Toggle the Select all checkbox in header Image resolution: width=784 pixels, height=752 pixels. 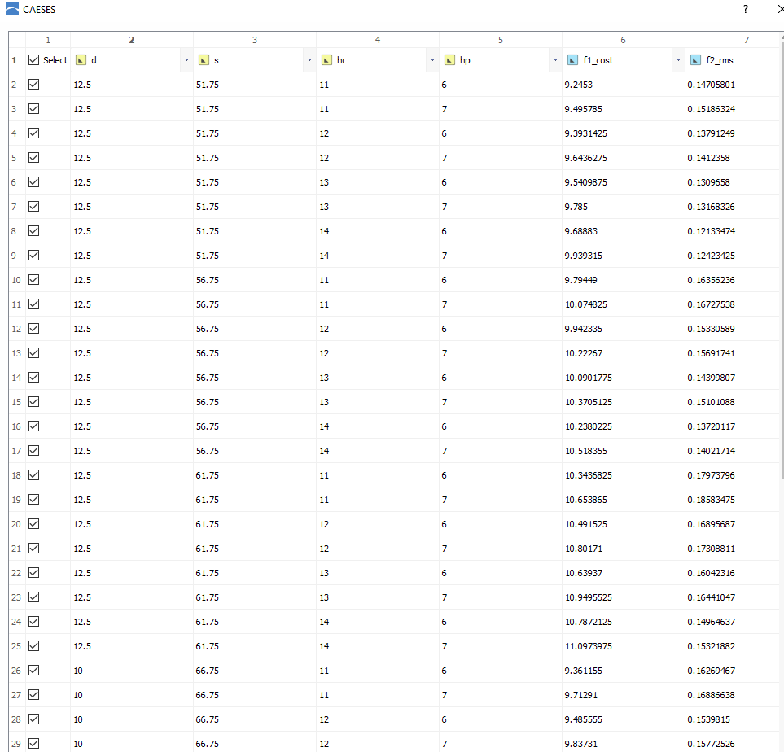click(x=33, y=60)
